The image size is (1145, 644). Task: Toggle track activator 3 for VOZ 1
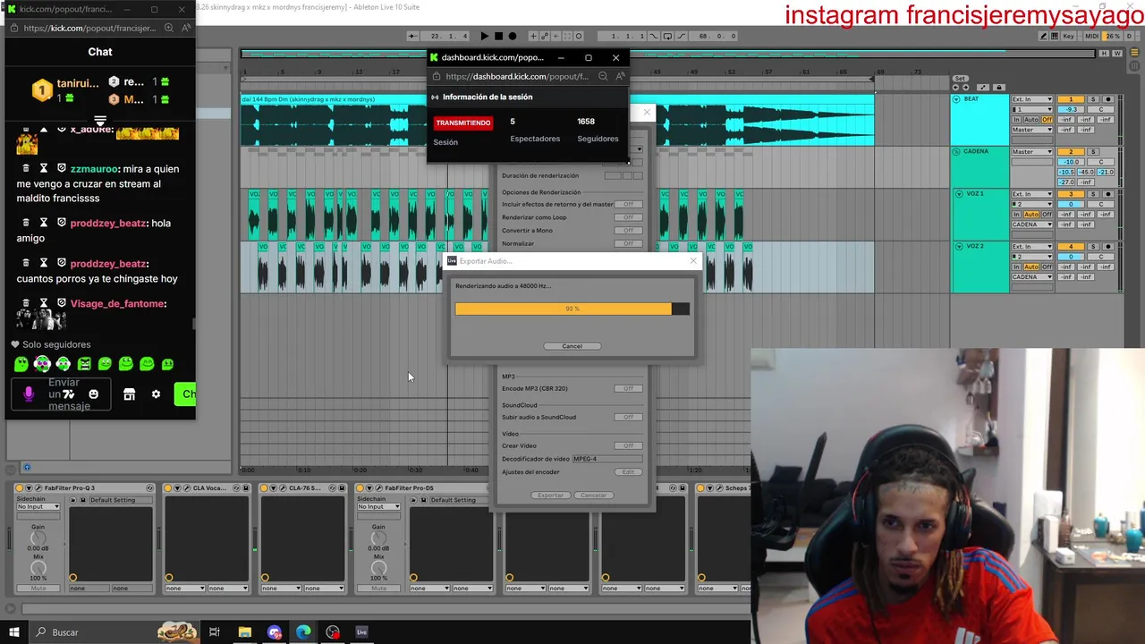[1071, 194]
